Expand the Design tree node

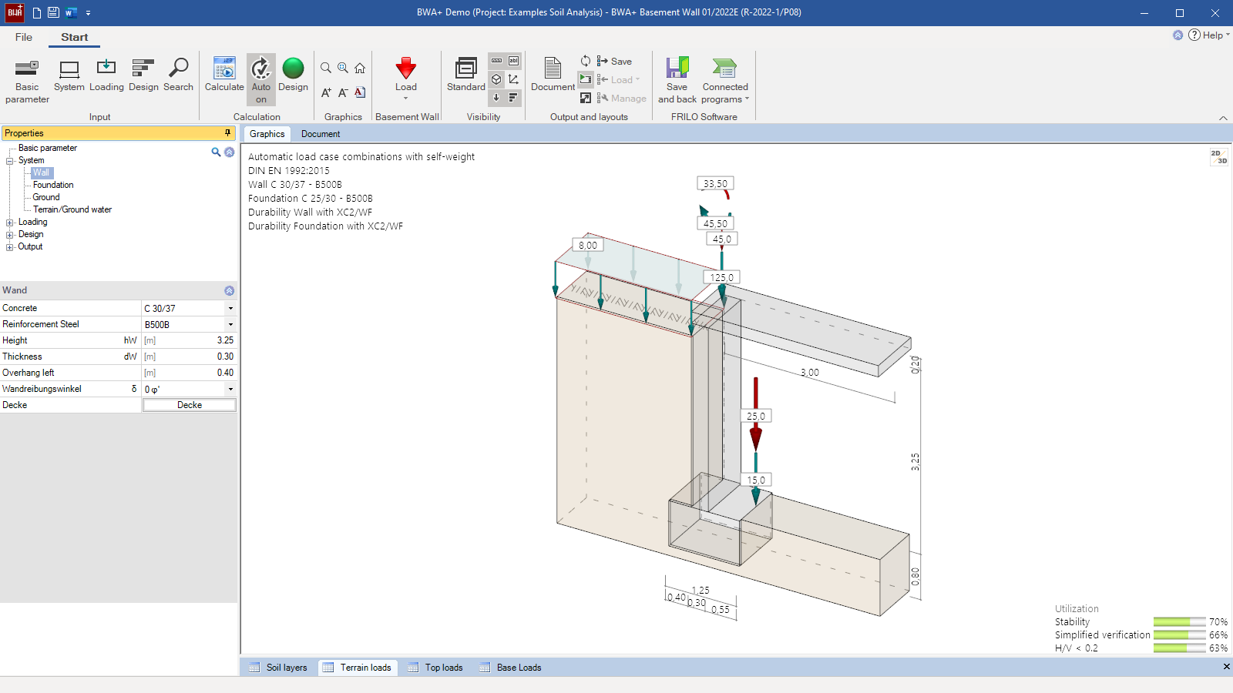[x=9, y=235]
